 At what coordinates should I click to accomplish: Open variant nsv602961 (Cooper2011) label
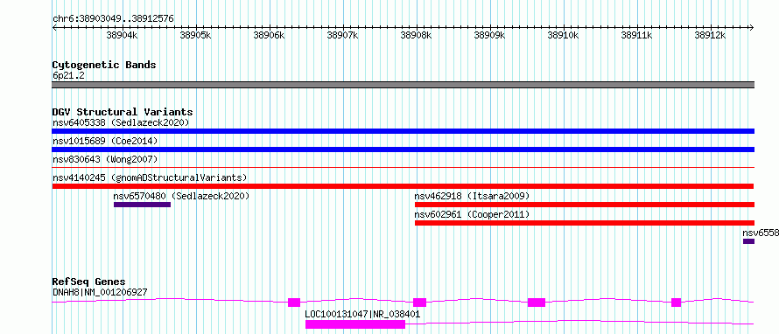point(472,214)
